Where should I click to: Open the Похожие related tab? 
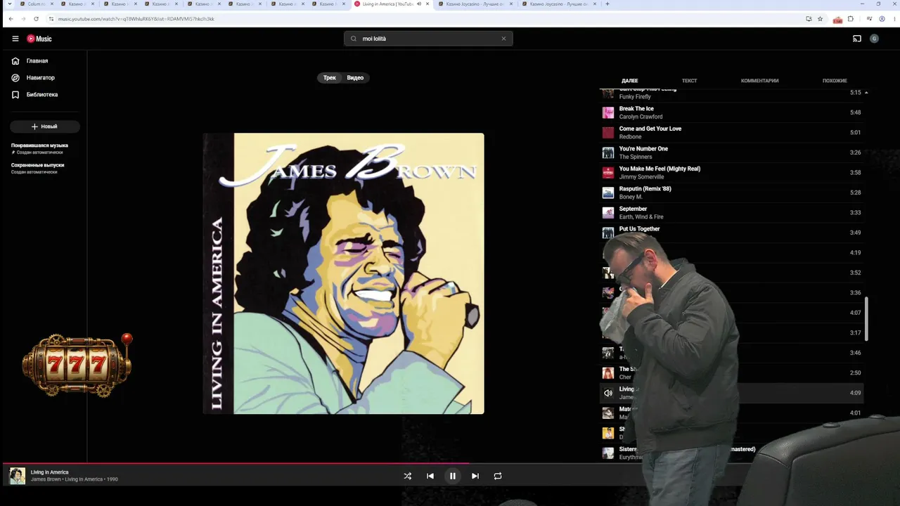coord(835,81)
